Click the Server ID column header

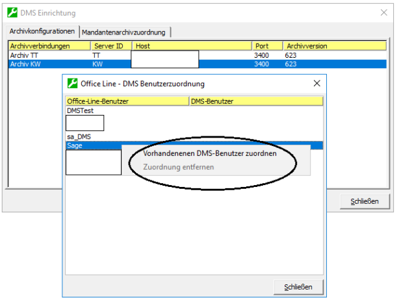(x=110, y=46)
